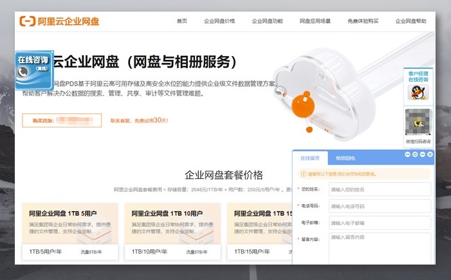Open 免费体验购买 navigation link

pos(363,21)
